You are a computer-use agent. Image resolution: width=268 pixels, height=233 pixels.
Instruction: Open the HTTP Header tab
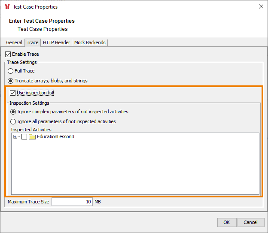tap(56, 42)
